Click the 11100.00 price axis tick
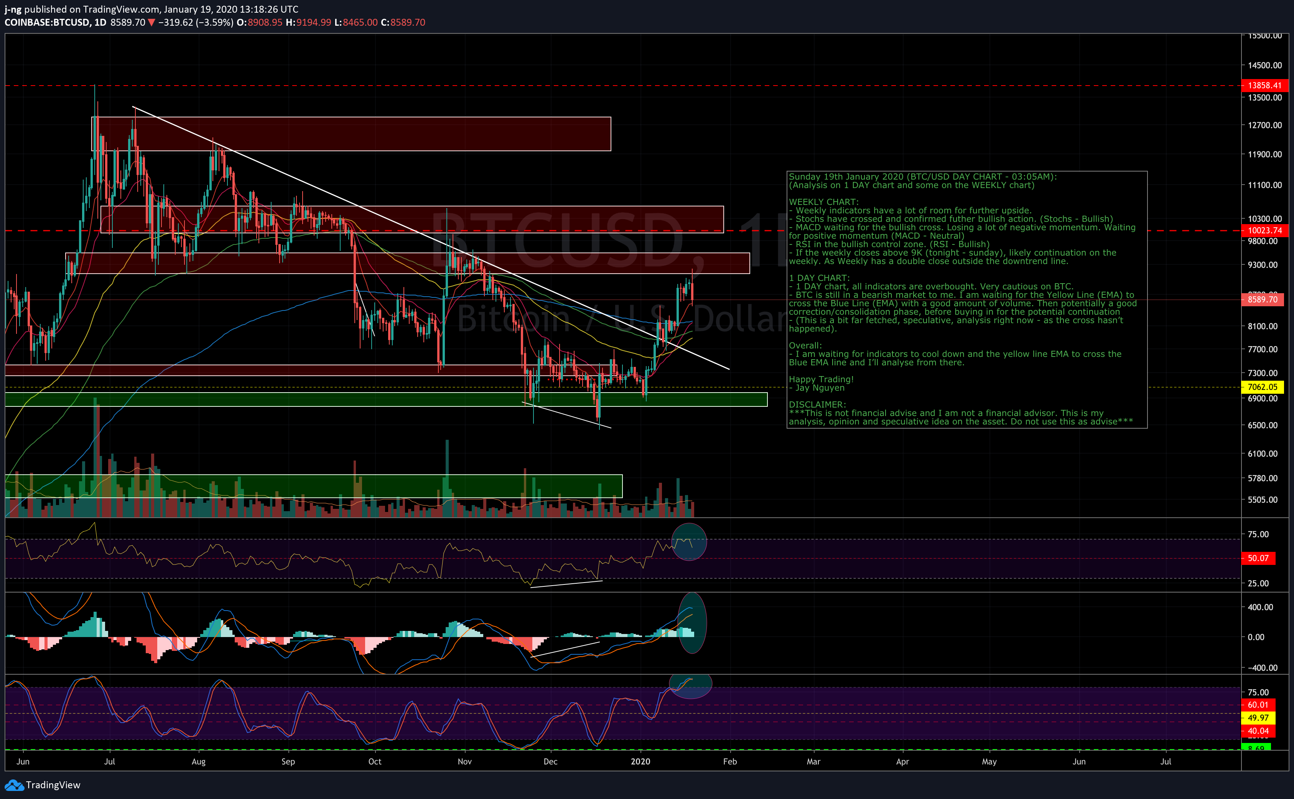Image resolution: width=1294 pixels, height=799 pixels. pyautogui.click(x=1264, y=185)
